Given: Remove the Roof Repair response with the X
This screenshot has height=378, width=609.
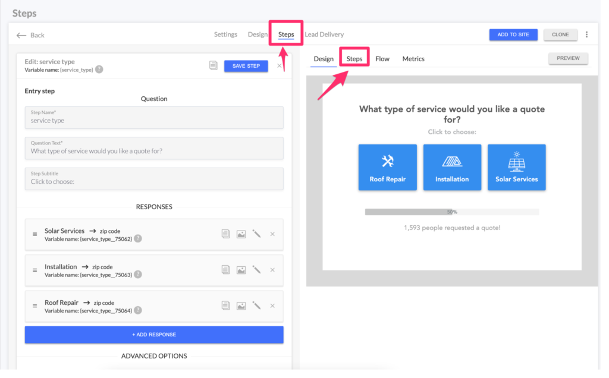Looking at the screenshot, I should [272, 305].
